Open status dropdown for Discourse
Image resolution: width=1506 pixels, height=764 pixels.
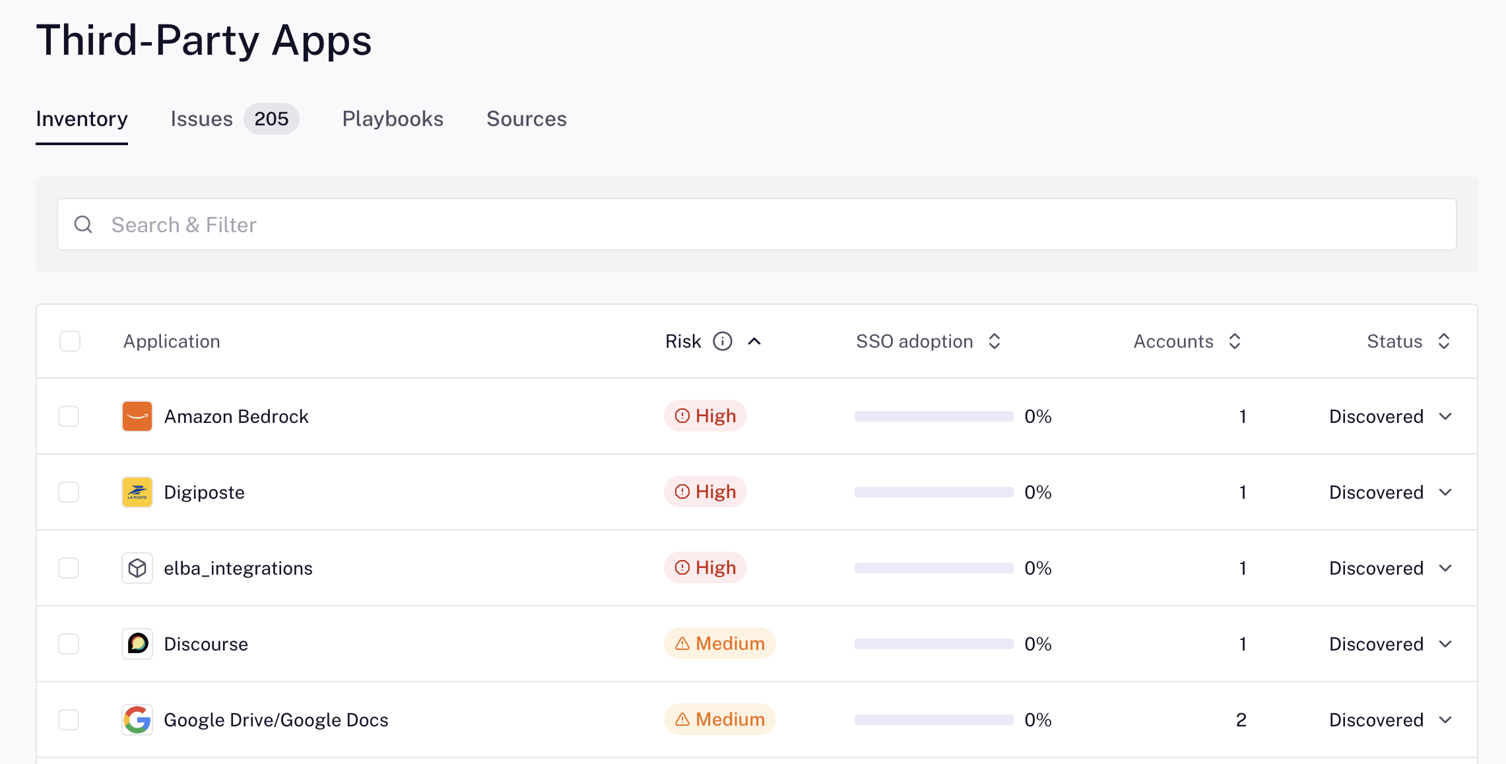click(1391, 644)
